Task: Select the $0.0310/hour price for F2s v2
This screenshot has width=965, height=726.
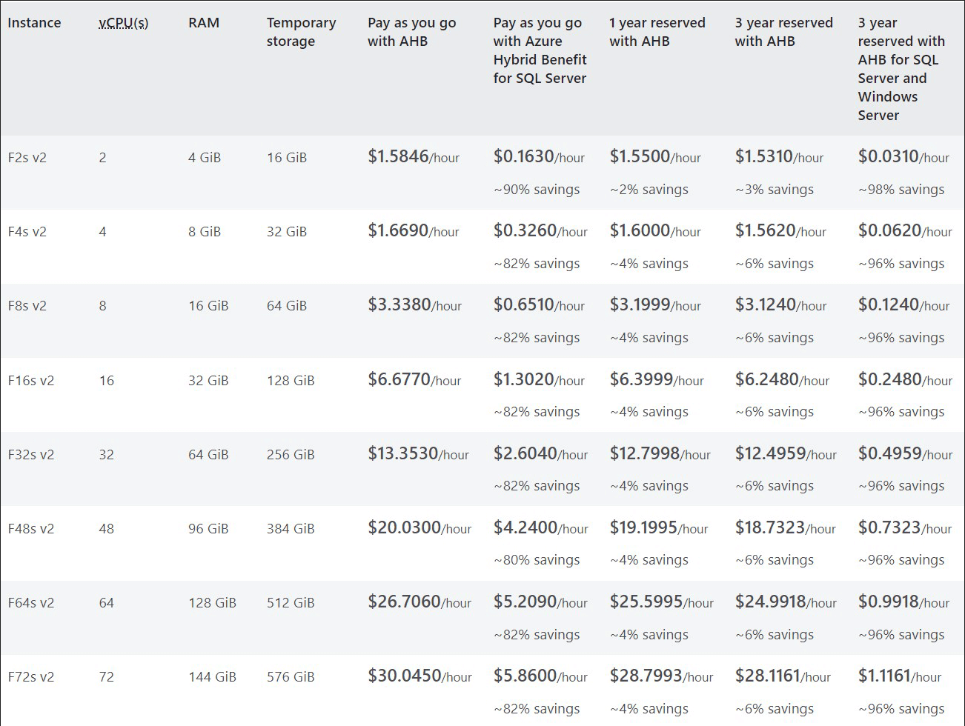Action: [903, 157]
